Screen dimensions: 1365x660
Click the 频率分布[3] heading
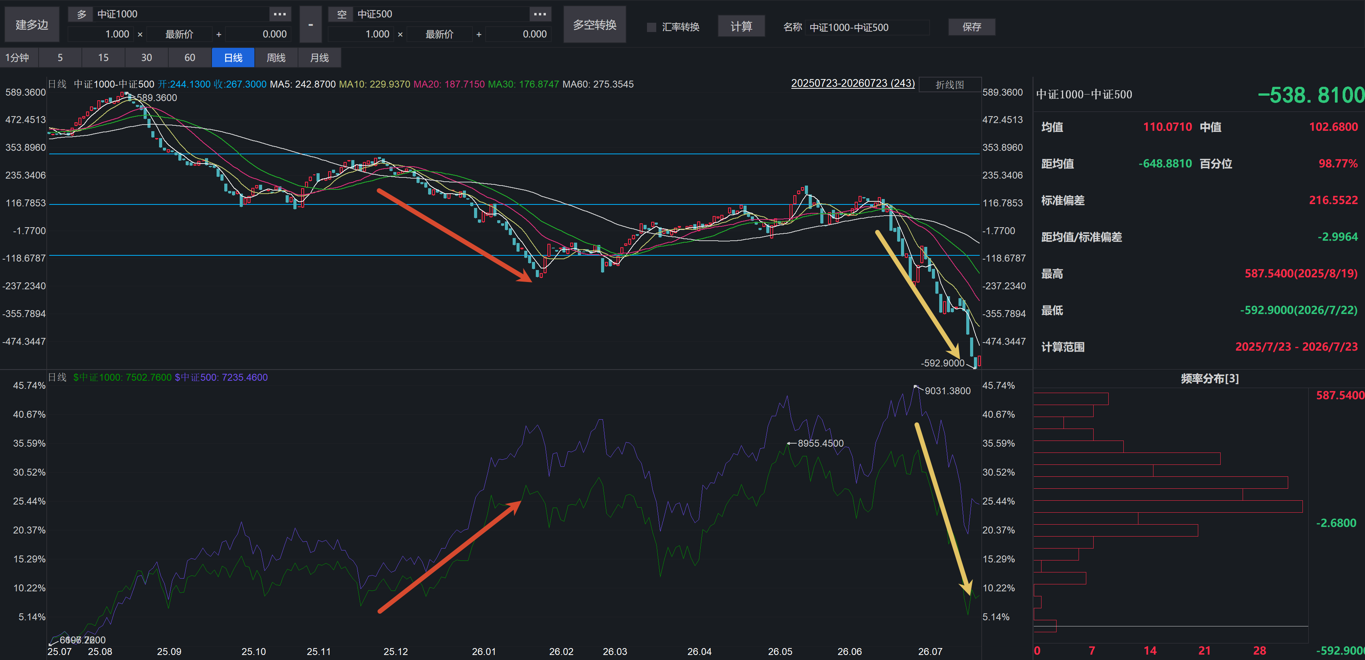click(x=1210, y=378)
